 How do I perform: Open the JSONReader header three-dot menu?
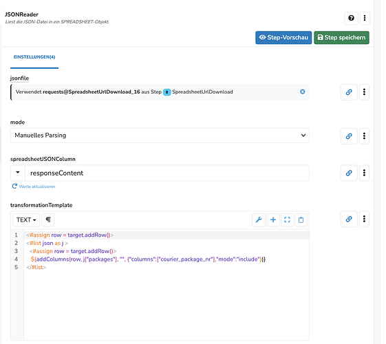click(365, 18)
